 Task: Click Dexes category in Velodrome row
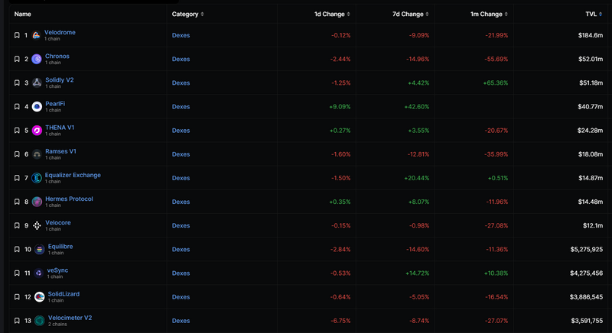click(x=181, y=35)
